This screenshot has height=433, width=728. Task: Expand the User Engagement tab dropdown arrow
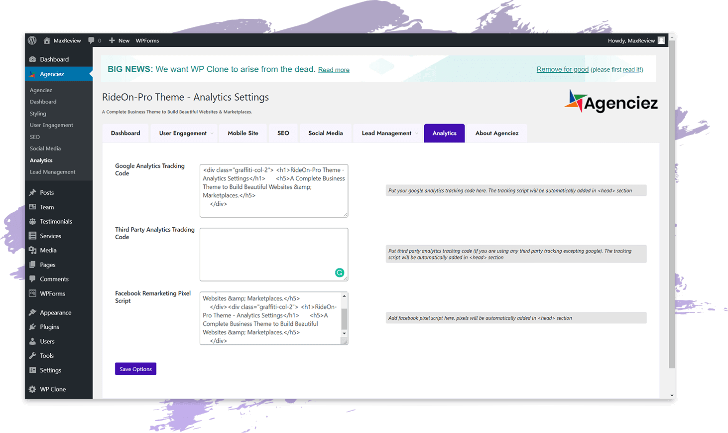coord(212,134)
